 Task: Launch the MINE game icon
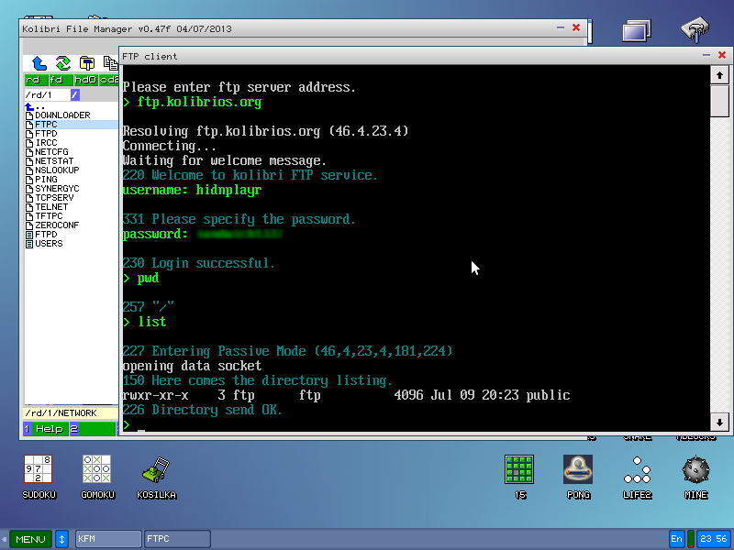[695, 477]
